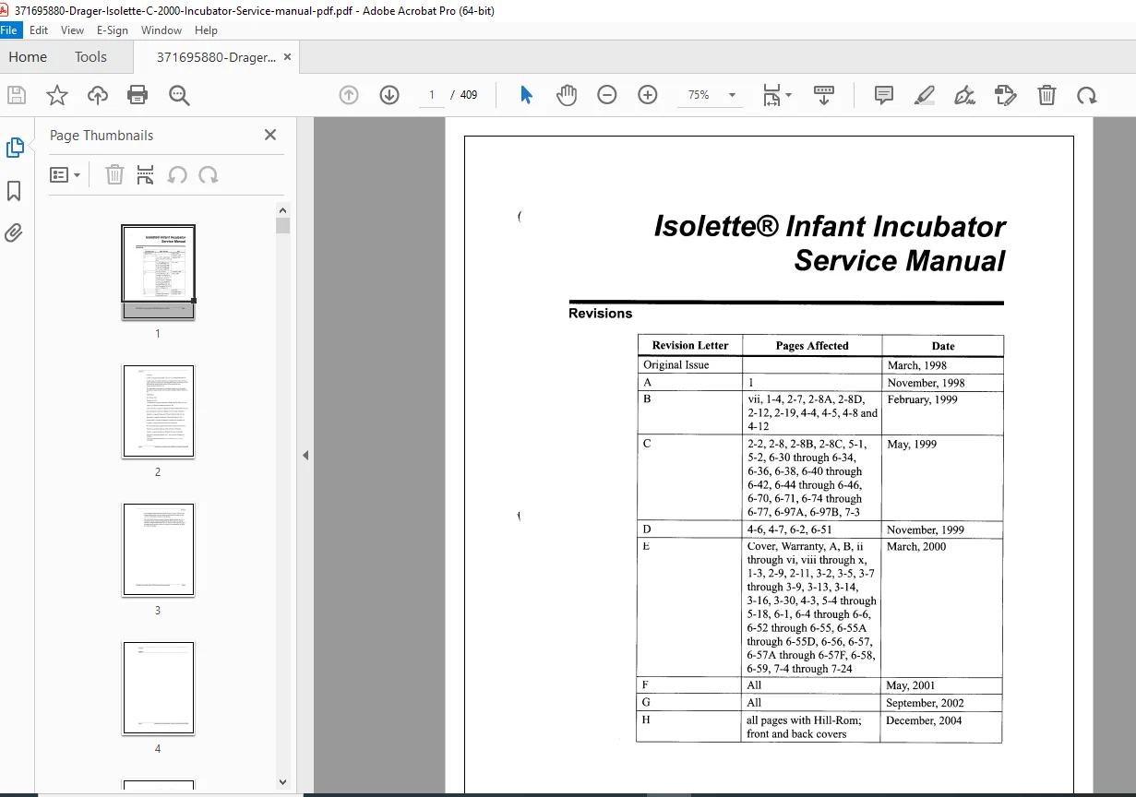Open the Edit menu

39,30
